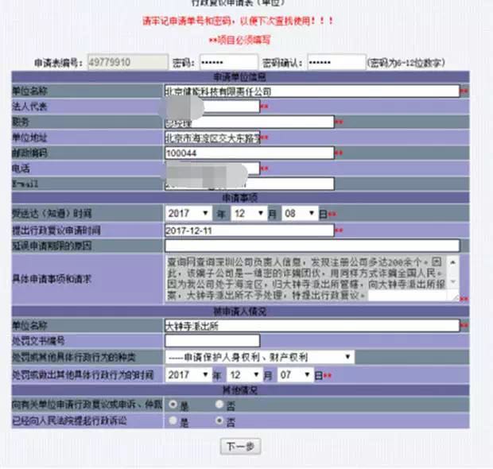Click the 下一步 button
The image size is (493, 469).
(x=239, y=447)
